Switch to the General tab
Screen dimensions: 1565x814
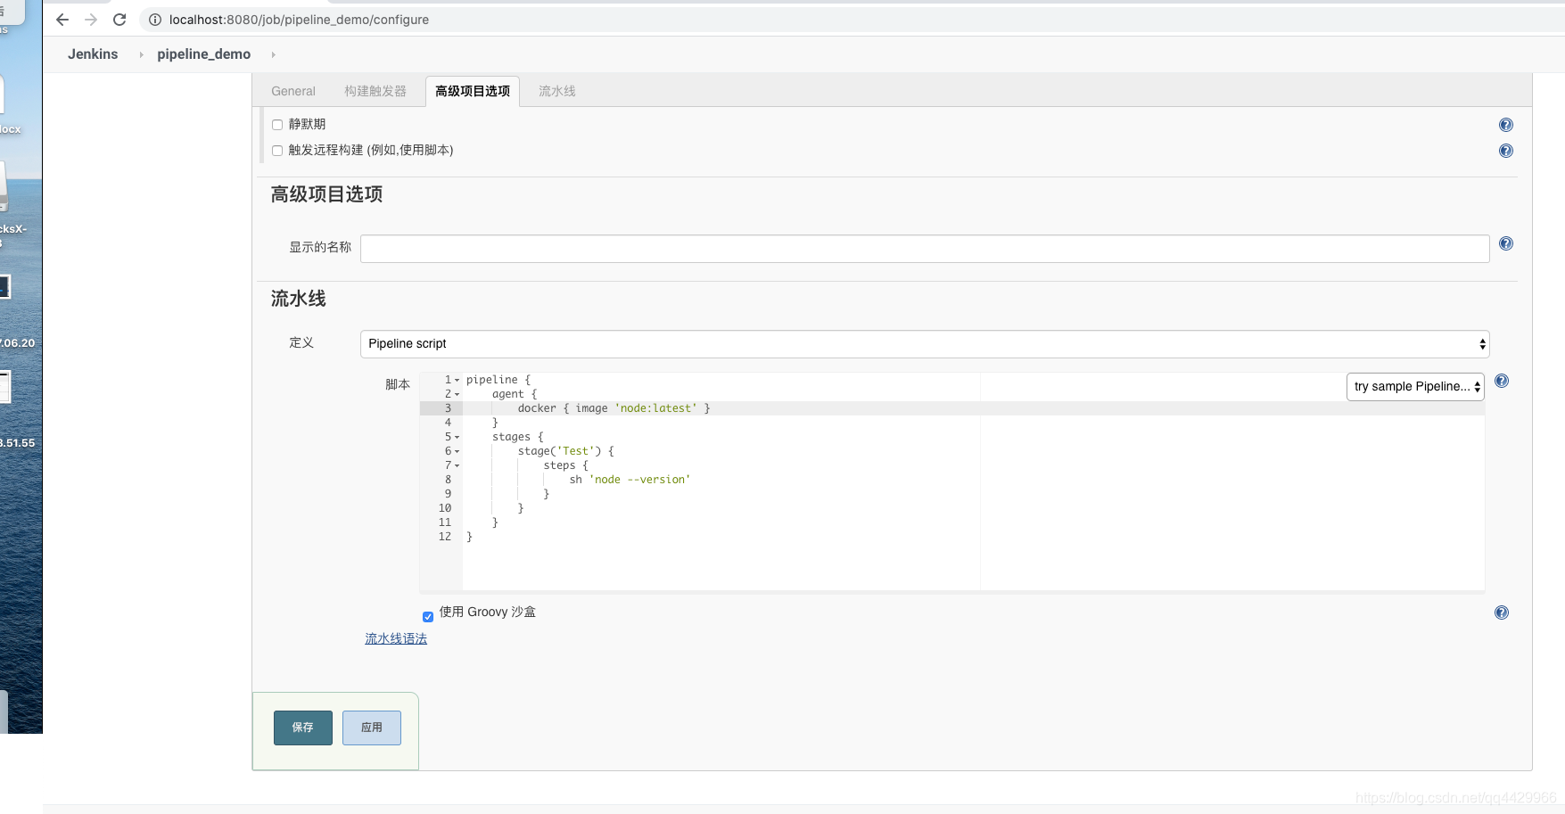(x=293, y=91)
